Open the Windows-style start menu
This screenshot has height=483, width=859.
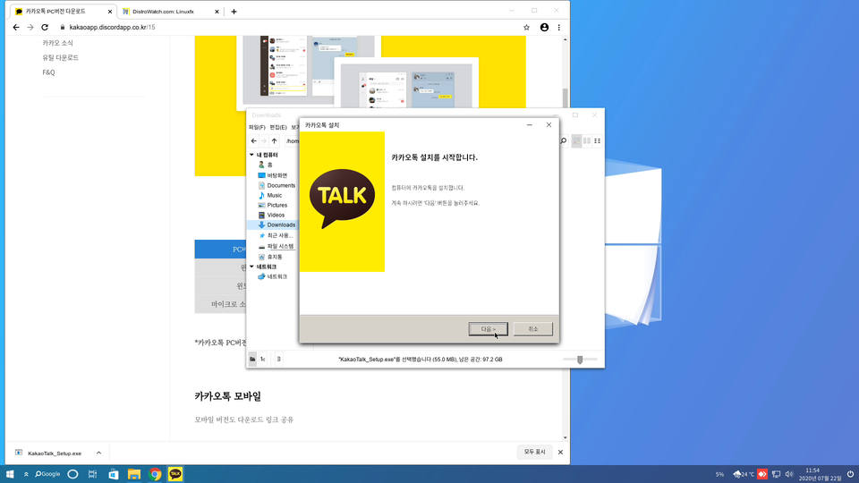10,474
